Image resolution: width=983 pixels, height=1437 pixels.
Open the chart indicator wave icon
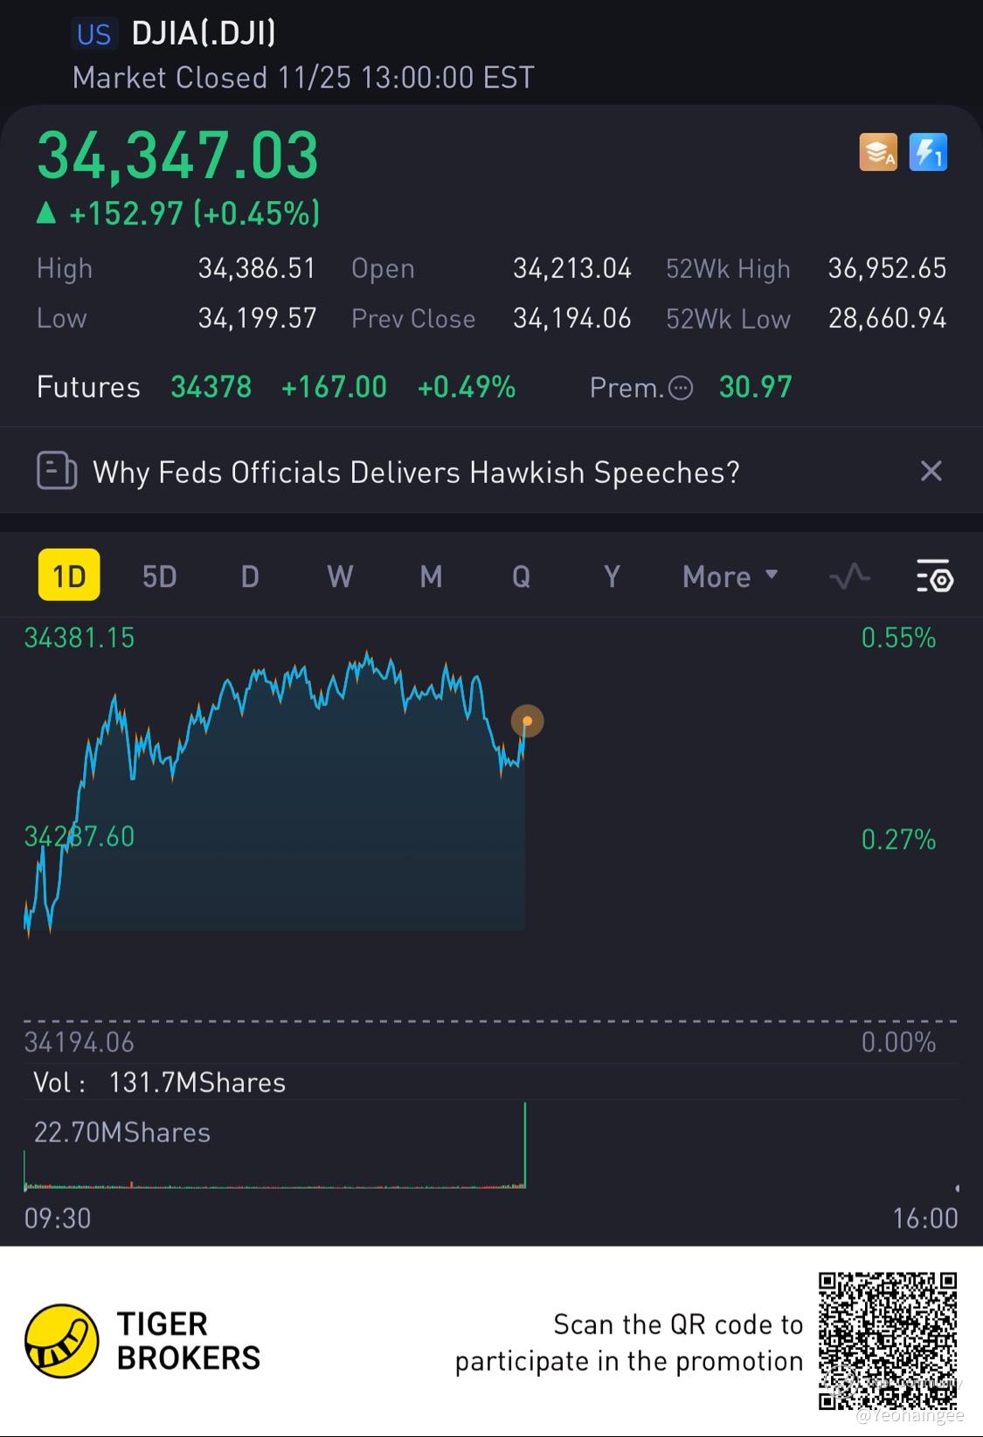point(849,577)
